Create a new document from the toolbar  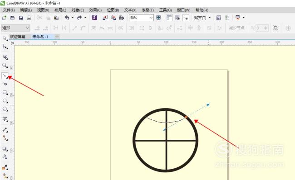click(x=4, y=18)
